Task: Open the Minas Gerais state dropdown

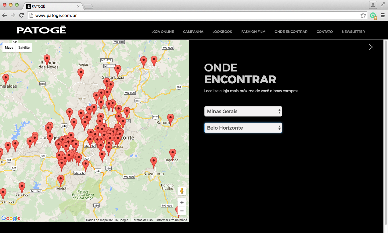Action: pos(243,111)
